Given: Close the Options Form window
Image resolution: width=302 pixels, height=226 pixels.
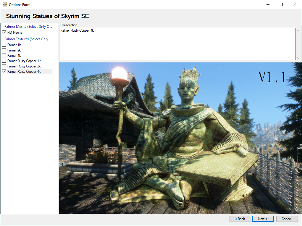Looking at the screenshot, I should click(x=295, y=4).
